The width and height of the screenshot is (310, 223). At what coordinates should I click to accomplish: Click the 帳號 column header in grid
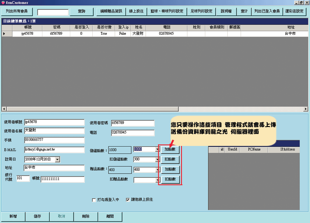coord(28,27)
